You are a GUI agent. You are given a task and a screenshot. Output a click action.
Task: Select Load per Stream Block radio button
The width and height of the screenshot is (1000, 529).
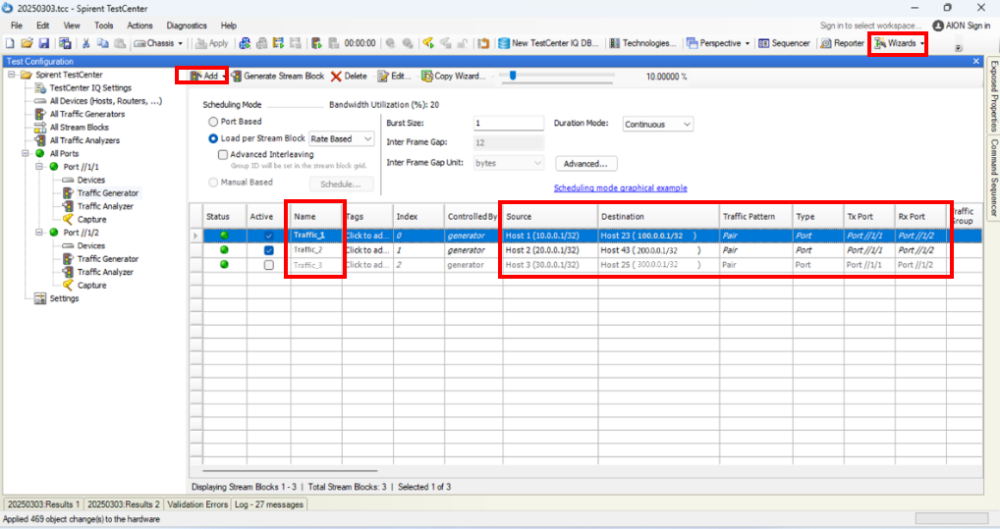click(213, 138)
